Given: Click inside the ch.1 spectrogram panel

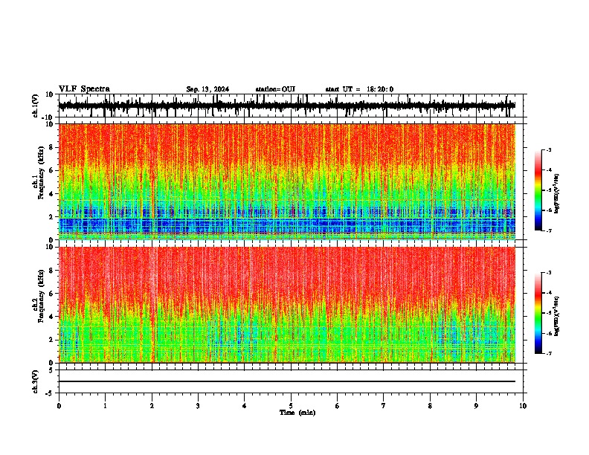Looking at the screenshot, I should tap(287, 181).
